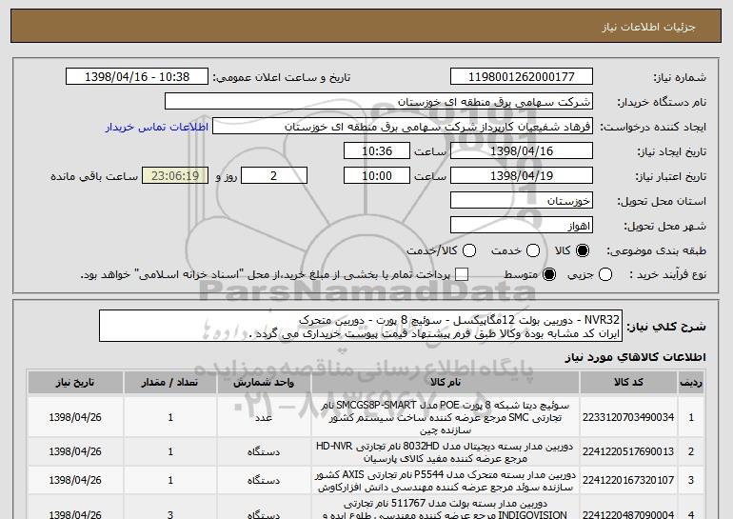Click the اطلاعات کالاهای مورد نیاز section title
The width and height of the screenshot is (733, 519).
click(635, 357)
